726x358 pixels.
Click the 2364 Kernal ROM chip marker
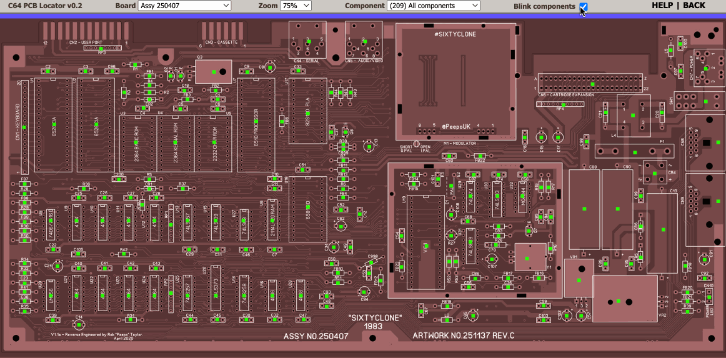click(176, 144)
